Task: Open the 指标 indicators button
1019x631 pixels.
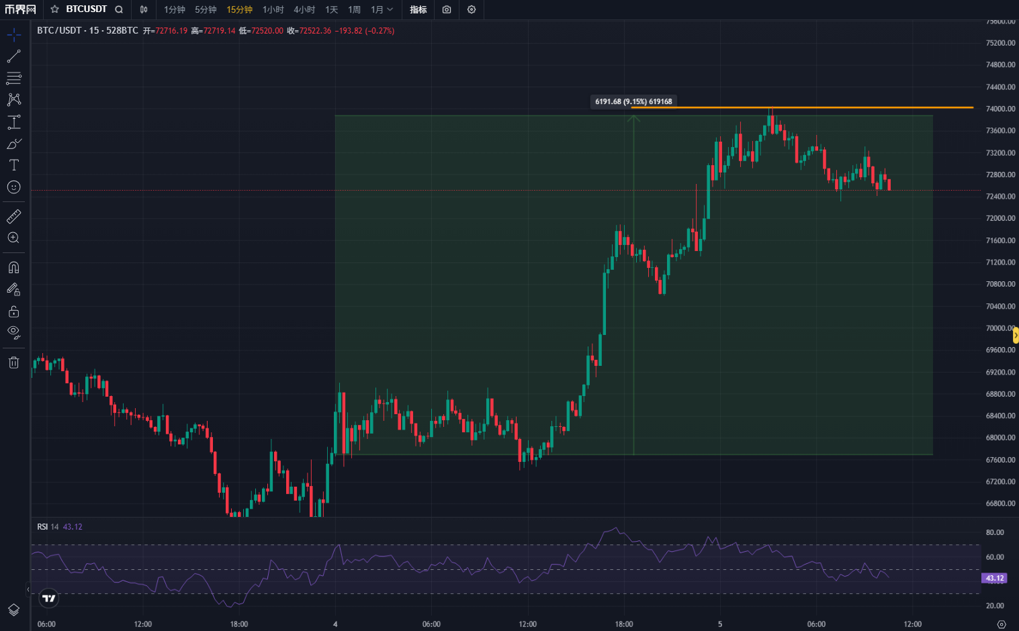Action: (418, 9)
